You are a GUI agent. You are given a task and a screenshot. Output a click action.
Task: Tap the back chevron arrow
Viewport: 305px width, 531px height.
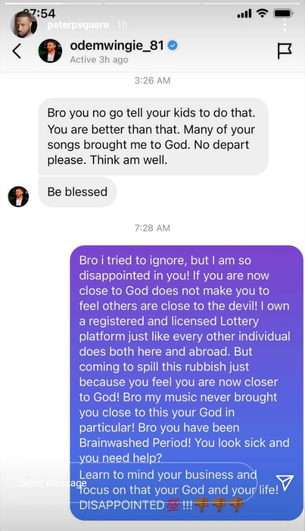tap(17, 51)
